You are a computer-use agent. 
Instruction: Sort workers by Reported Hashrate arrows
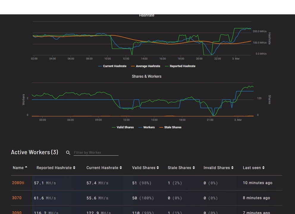click(x=74, y=168)
